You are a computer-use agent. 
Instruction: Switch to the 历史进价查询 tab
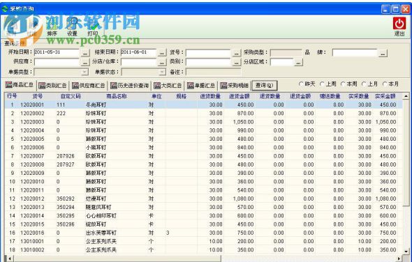point(130,86)
